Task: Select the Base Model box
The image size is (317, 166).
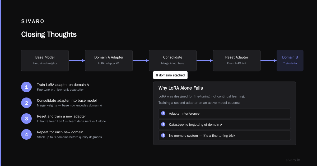Action: (45, 61)
